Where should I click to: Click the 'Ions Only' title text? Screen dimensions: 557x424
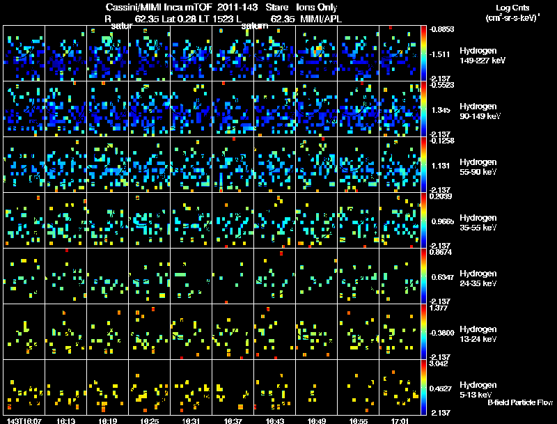pyautogui.click(x=317, y=8)
